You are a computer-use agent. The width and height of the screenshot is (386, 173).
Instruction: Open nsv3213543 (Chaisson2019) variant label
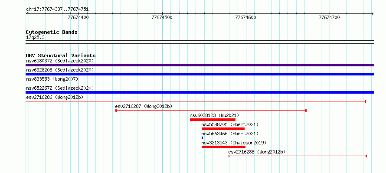234,143
